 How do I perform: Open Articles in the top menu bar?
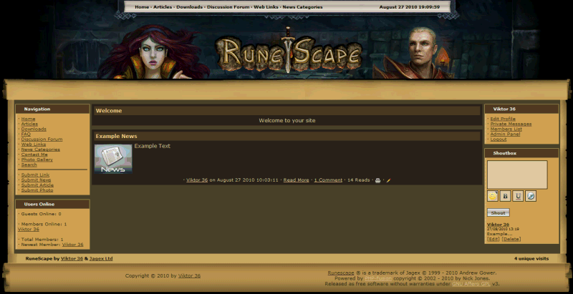coord(163,7)
